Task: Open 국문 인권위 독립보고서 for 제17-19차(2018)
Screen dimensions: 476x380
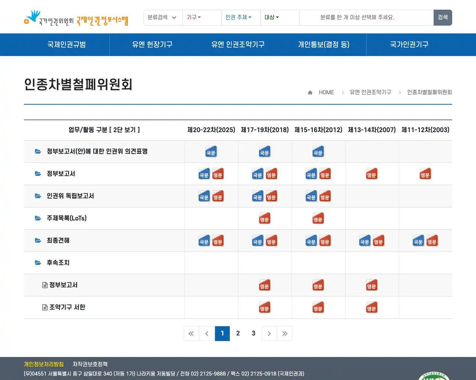Action: pos(258,196)
